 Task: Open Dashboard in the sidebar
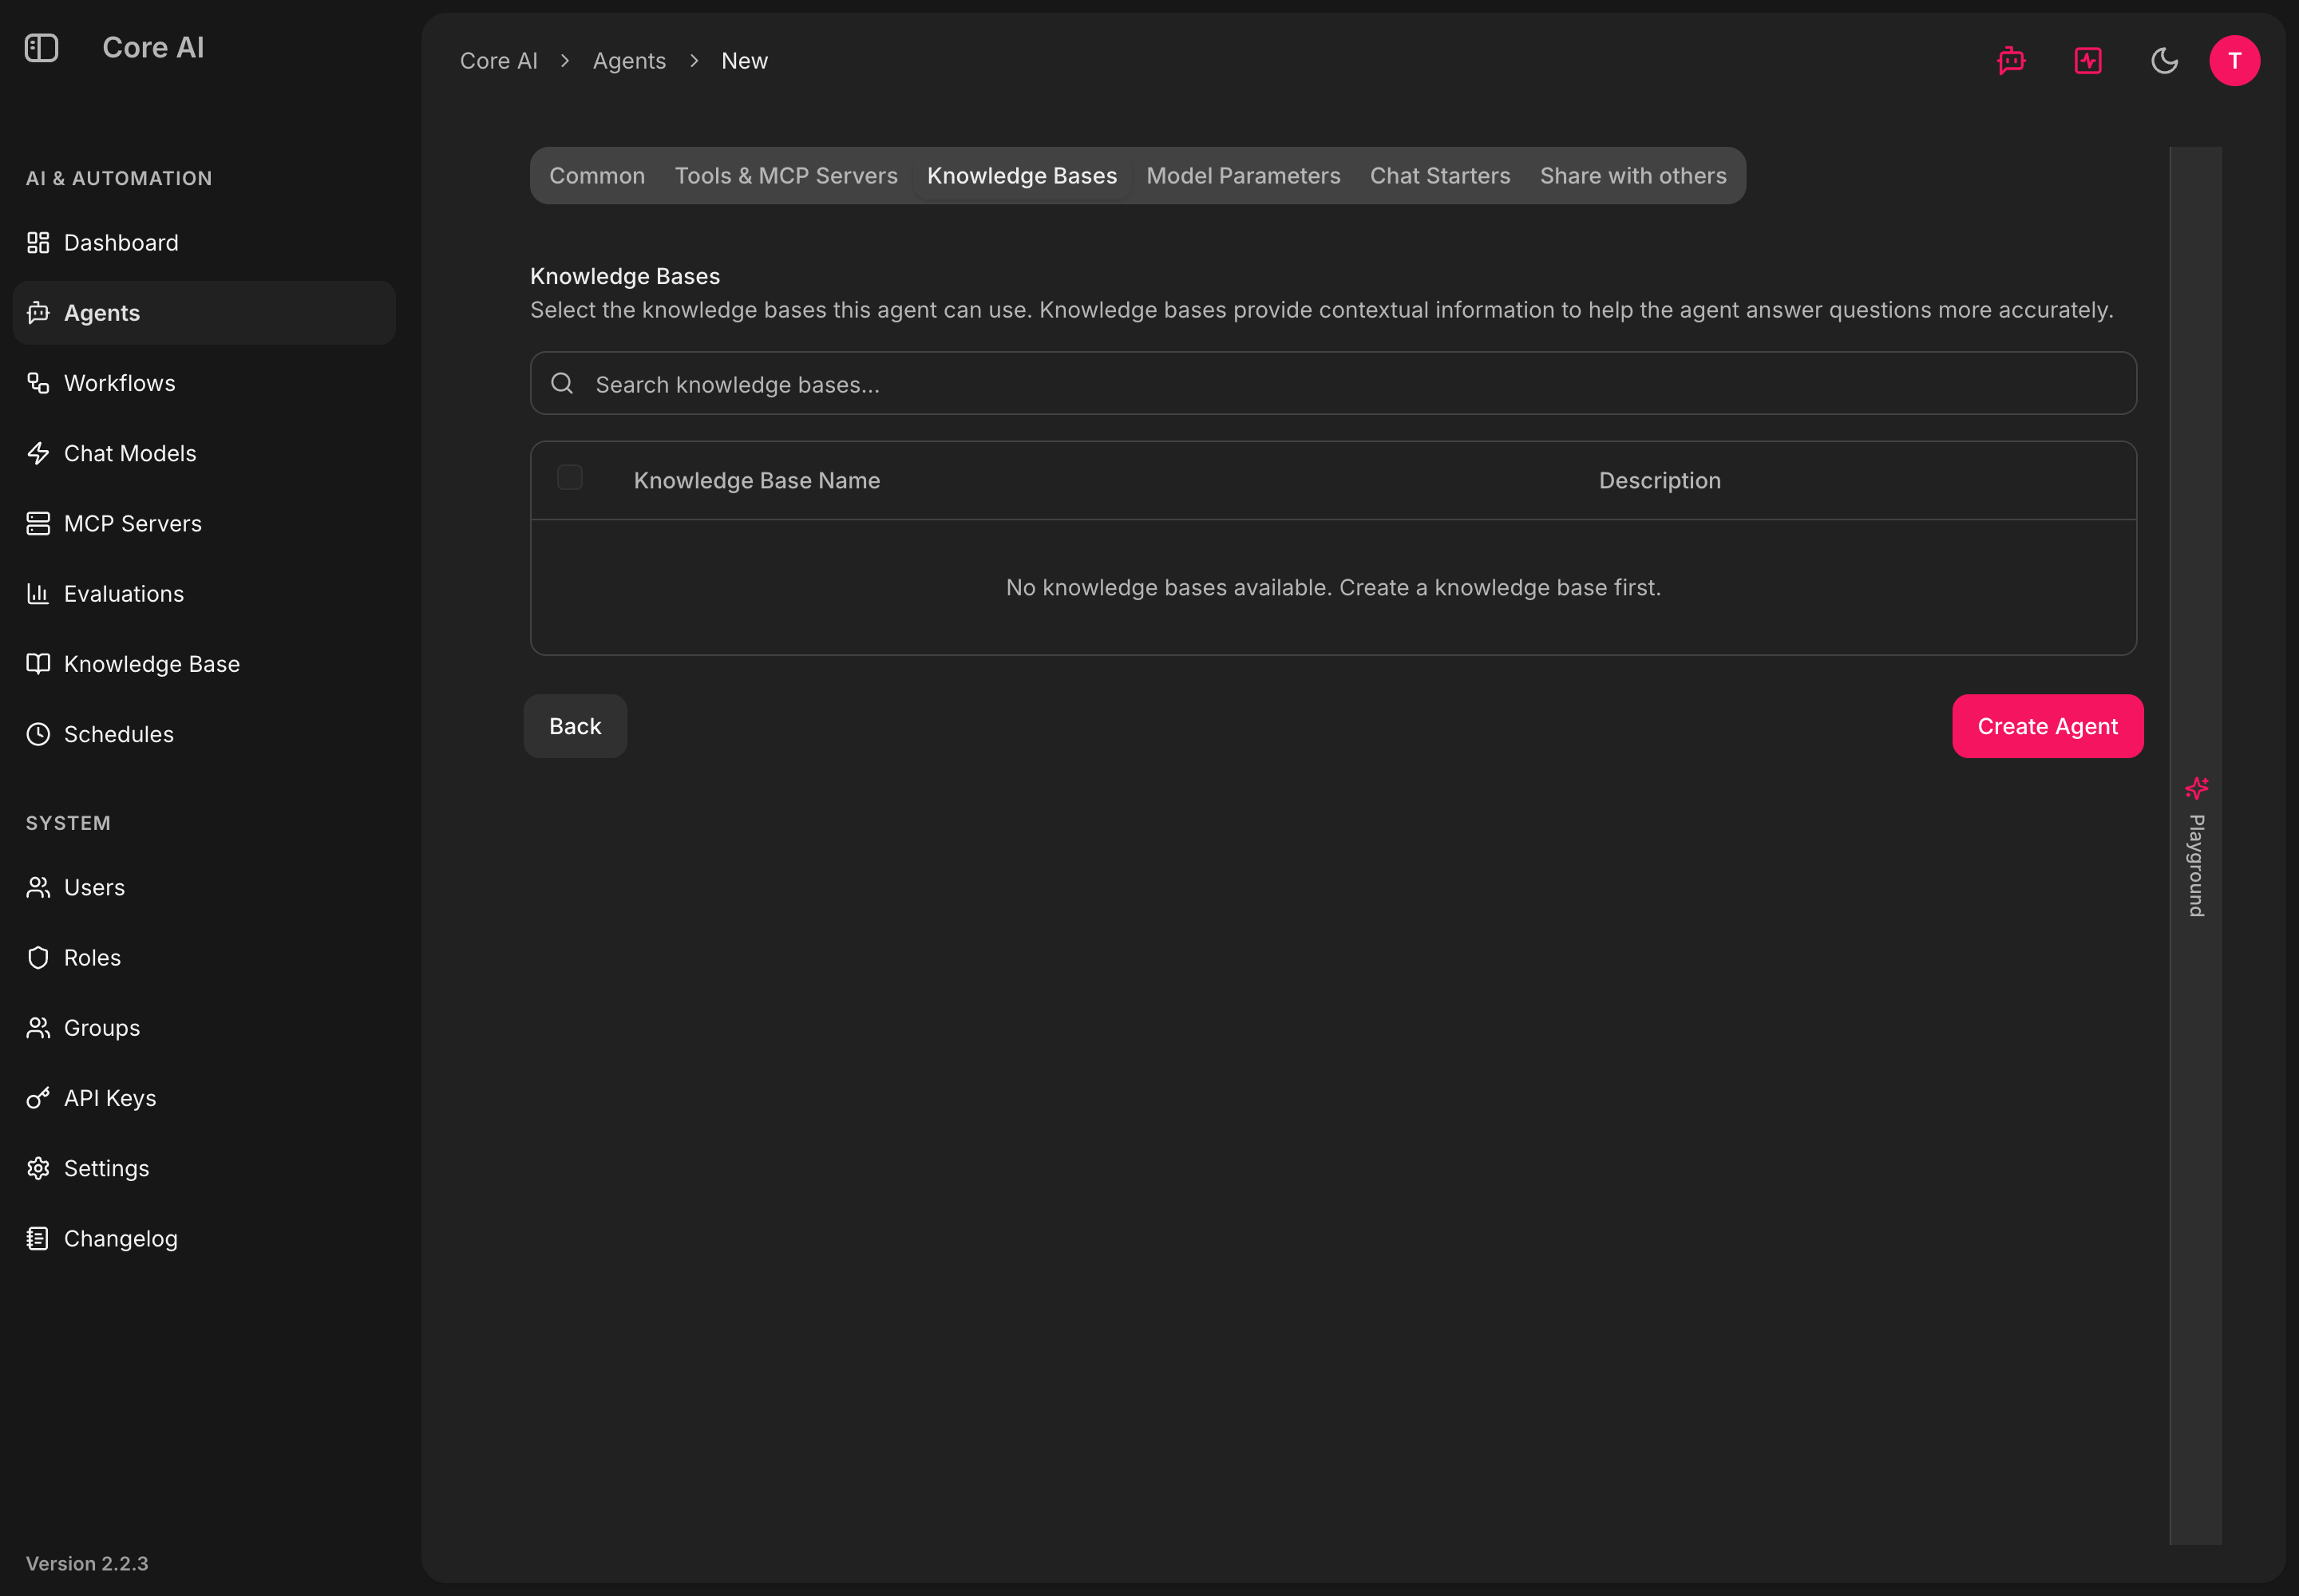pyautogui.click(x=204, y=243)
